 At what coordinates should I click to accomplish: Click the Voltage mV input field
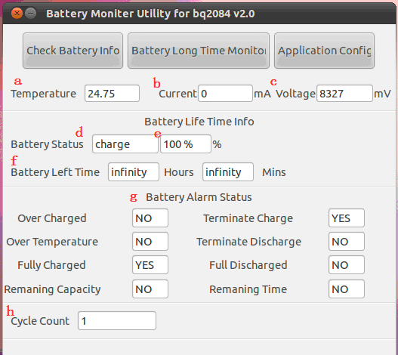point(344,94)
